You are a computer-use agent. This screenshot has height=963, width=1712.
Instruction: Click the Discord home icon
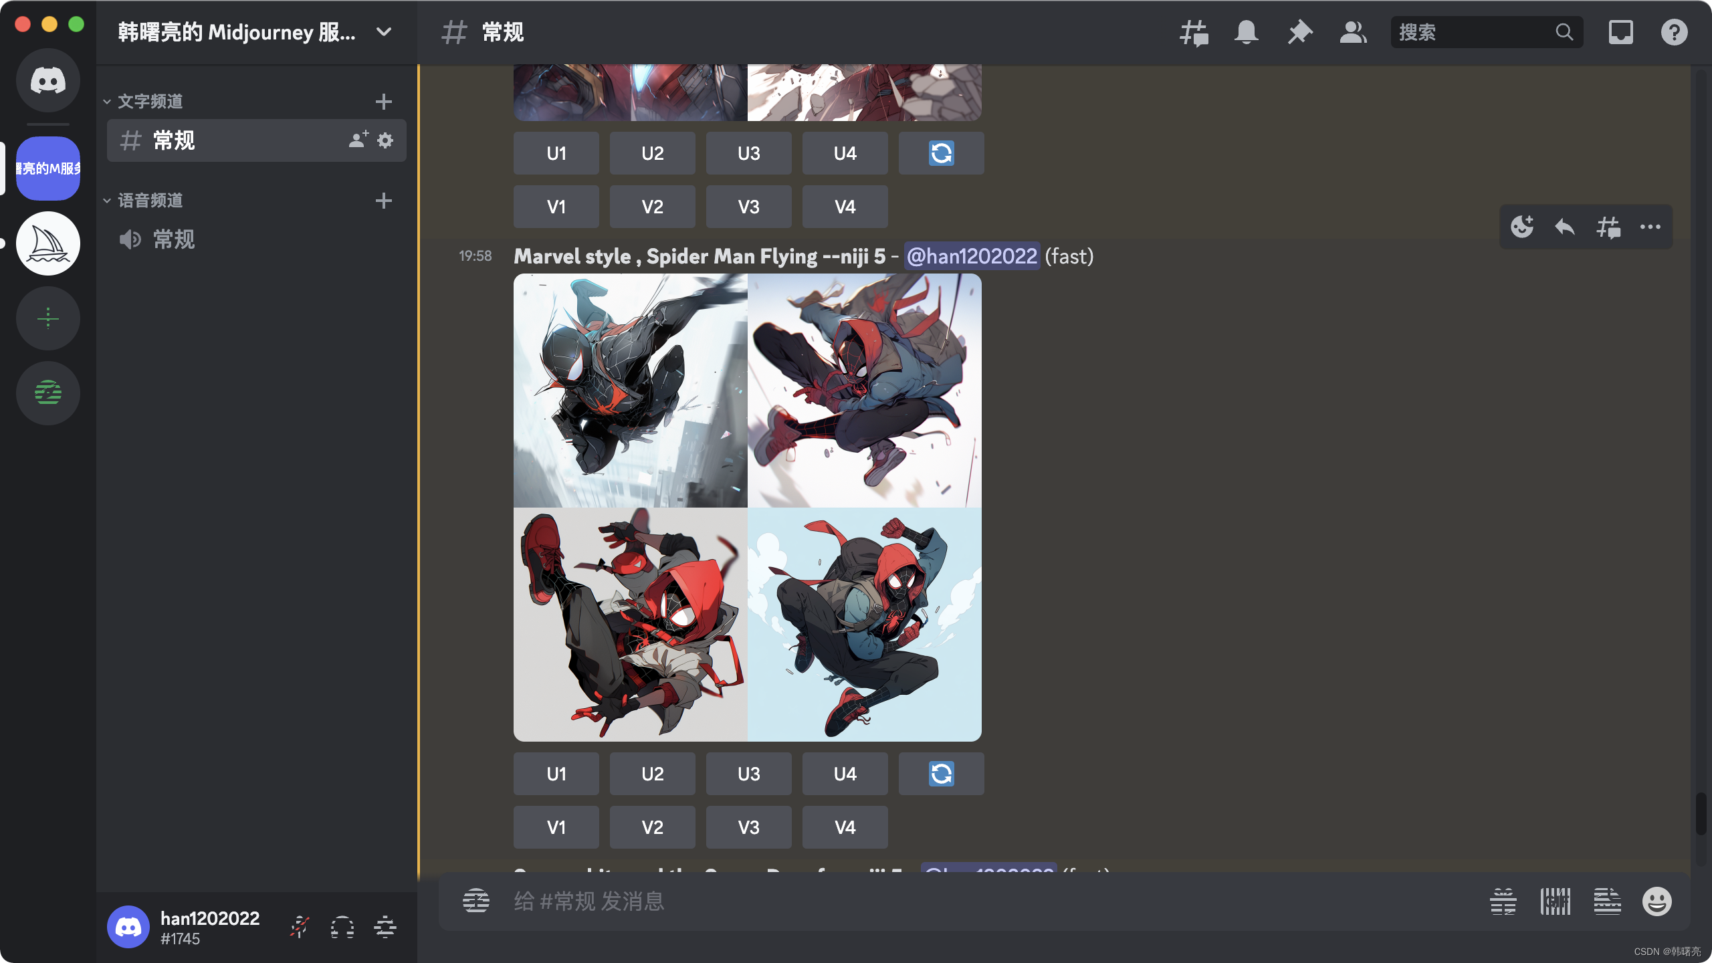point(48,80)
